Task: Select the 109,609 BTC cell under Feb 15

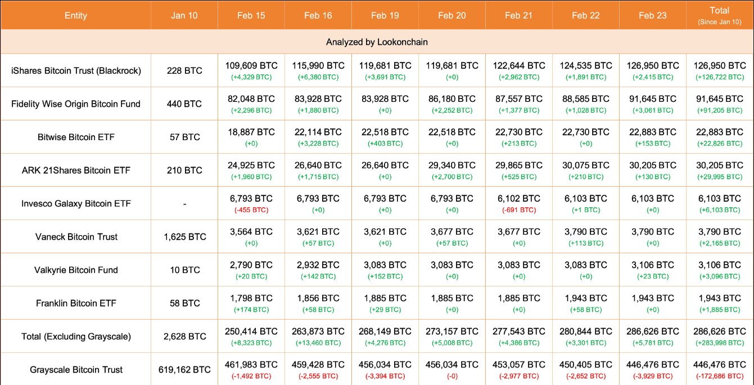Action: (251, 66)
